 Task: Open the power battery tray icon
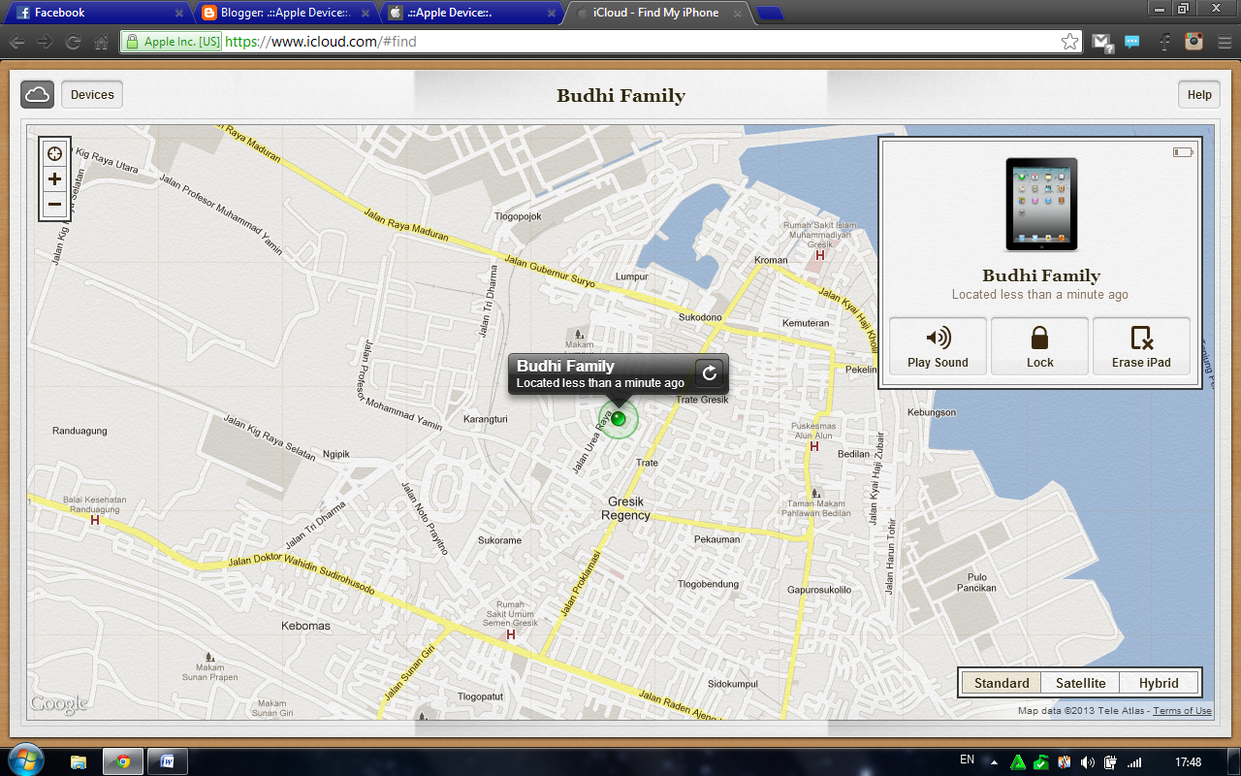pos(1110,762)
